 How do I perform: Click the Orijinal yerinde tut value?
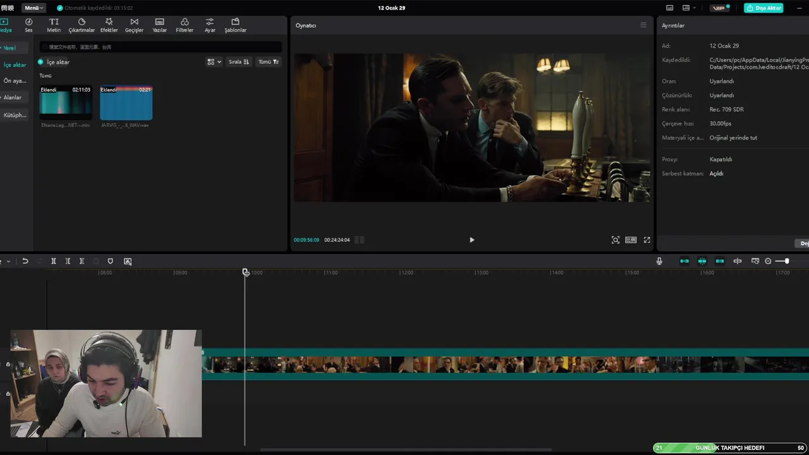click(x=733, y=138)
